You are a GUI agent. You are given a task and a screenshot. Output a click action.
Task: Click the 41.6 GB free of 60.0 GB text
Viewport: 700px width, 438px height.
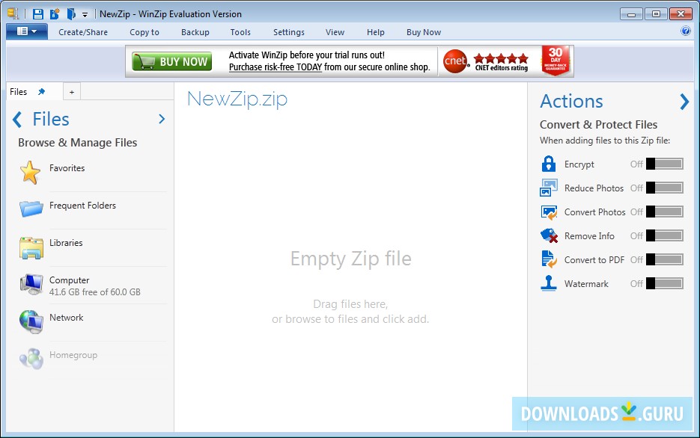tap(94, 292)
